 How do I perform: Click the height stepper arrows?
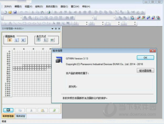click(135, 23)
